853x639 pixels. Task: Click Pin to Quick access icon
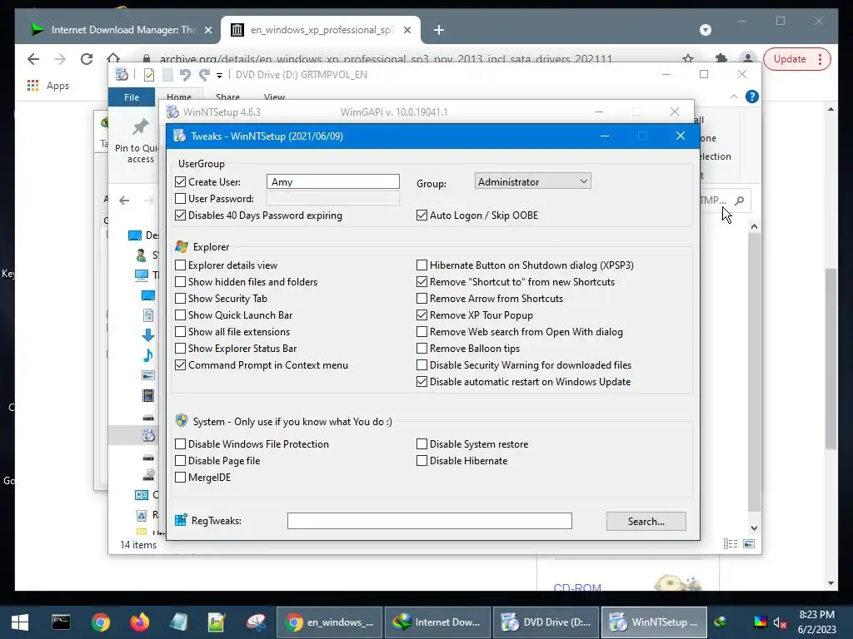(140, 127)
